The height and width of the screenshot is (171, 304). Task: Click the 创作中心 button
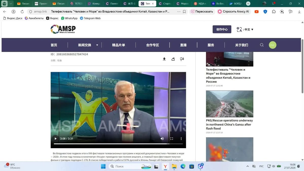(x=222, y=29)
